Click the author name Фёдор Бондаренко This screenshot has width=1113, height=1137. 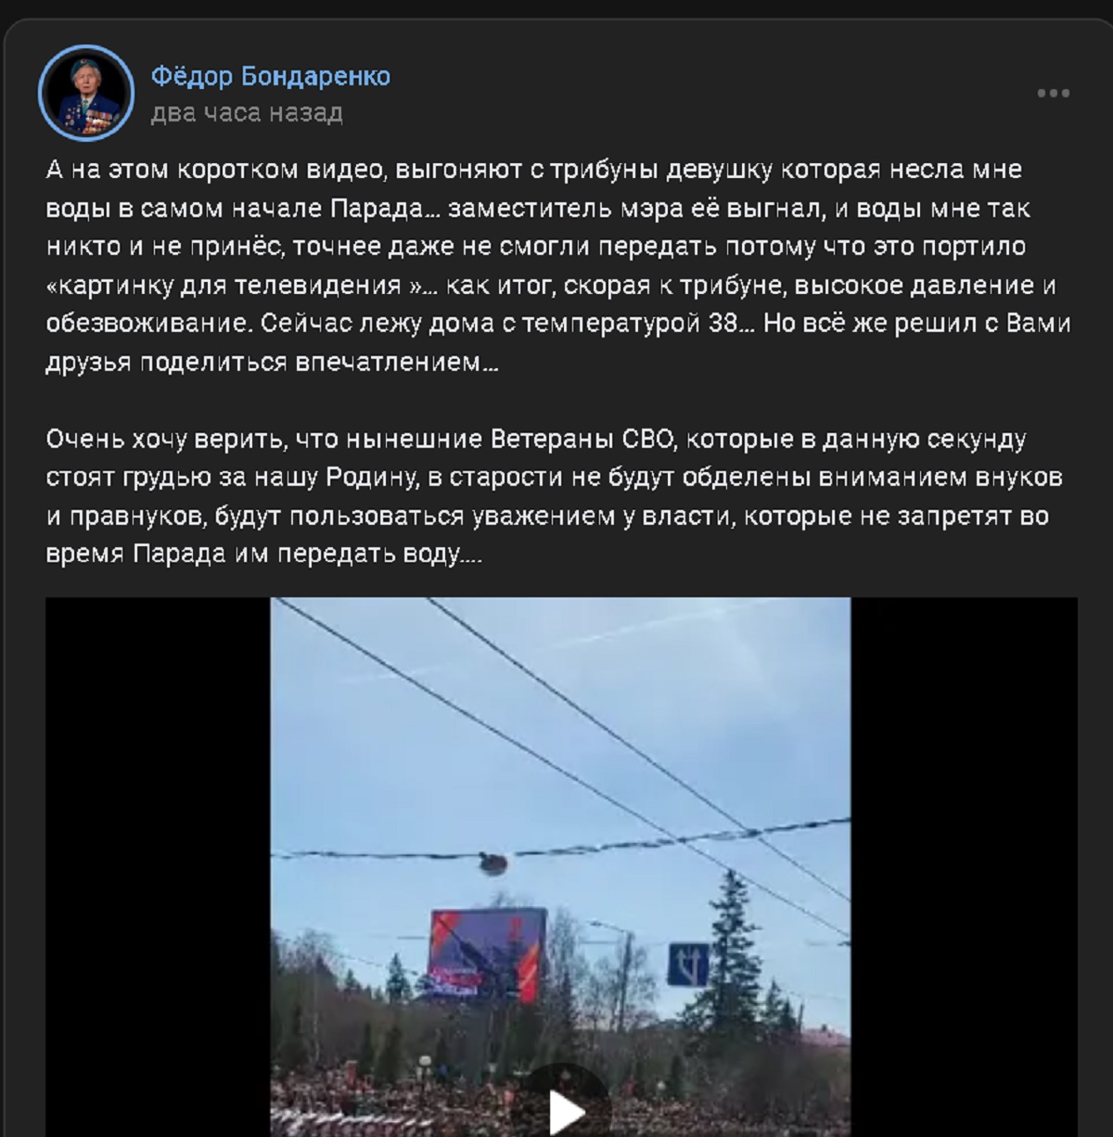pos(270,75)
